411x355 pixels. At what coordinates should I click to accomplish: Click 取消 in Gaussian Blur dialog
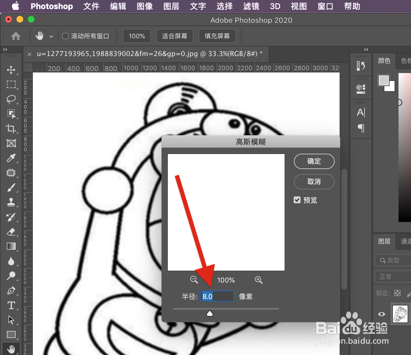pos(314,182)
